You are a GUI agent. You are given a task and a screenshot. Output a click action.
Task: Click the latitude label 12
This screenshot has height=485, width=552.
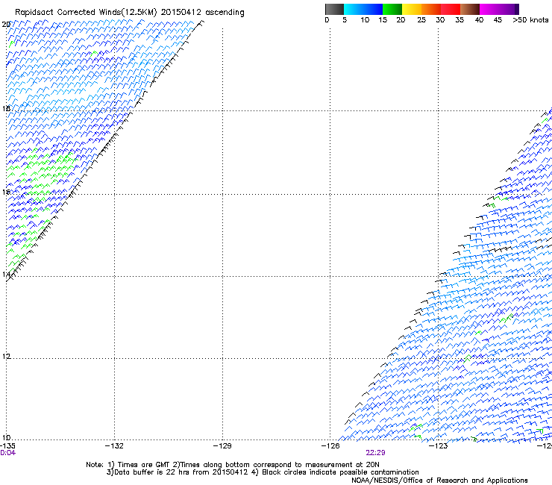(6, 357)
